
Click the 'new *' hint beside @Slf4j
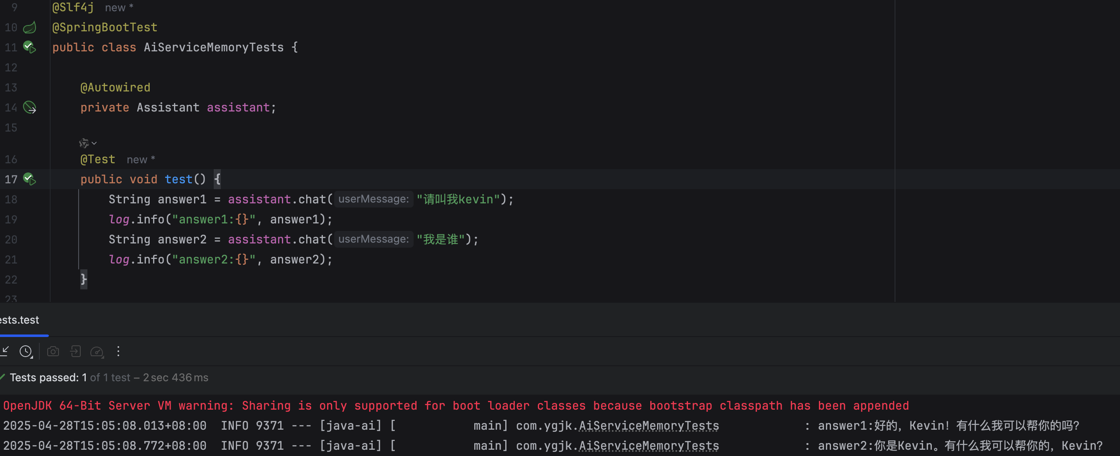tap(119, 8)
